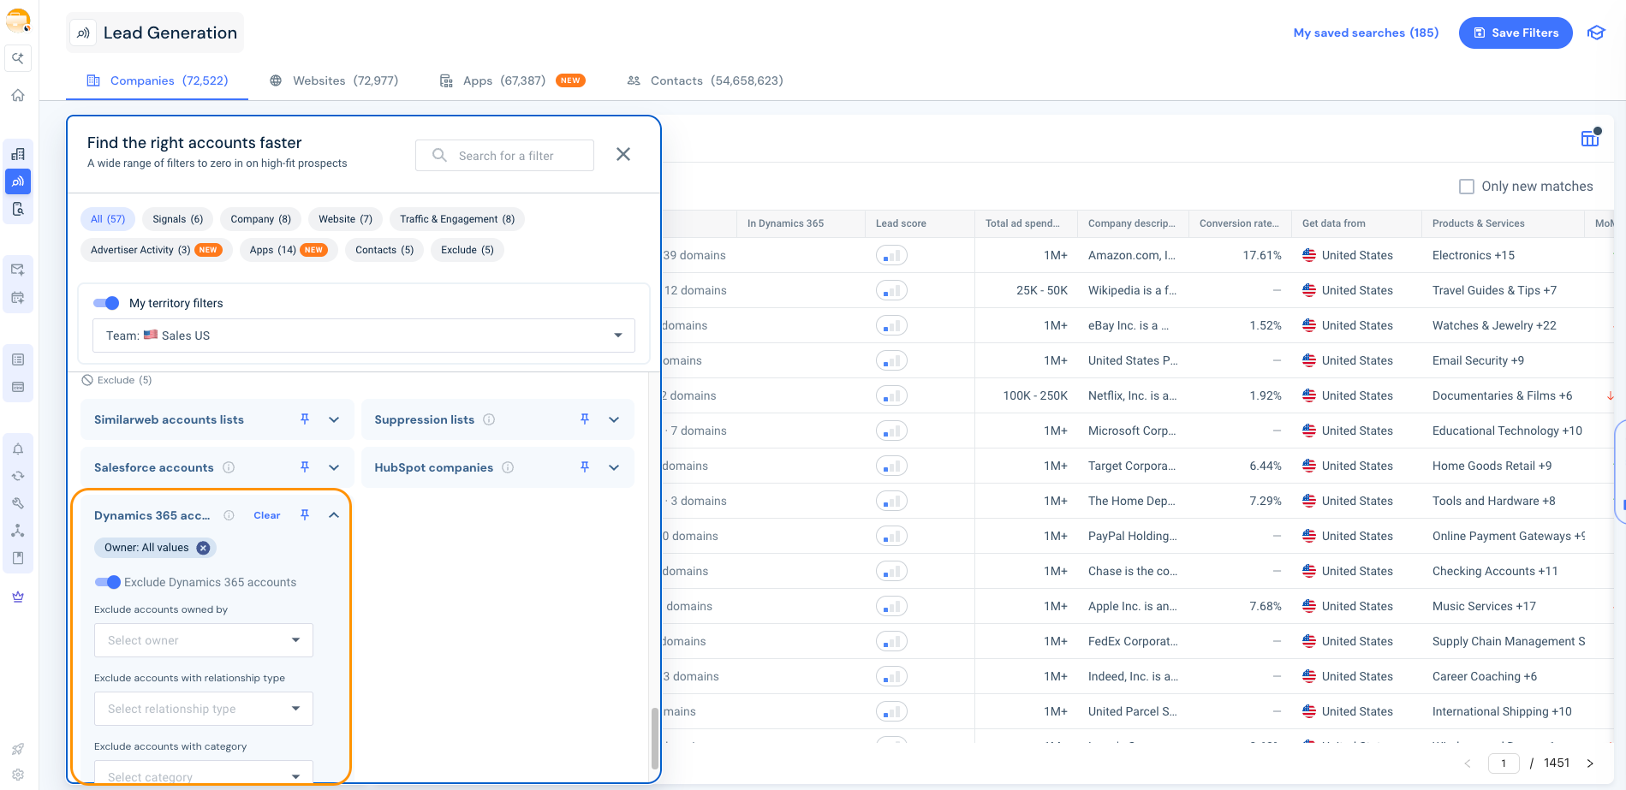The image size is (1626, 790).
Task: Open the Select owner dropdown
Action: pos(204,640)
